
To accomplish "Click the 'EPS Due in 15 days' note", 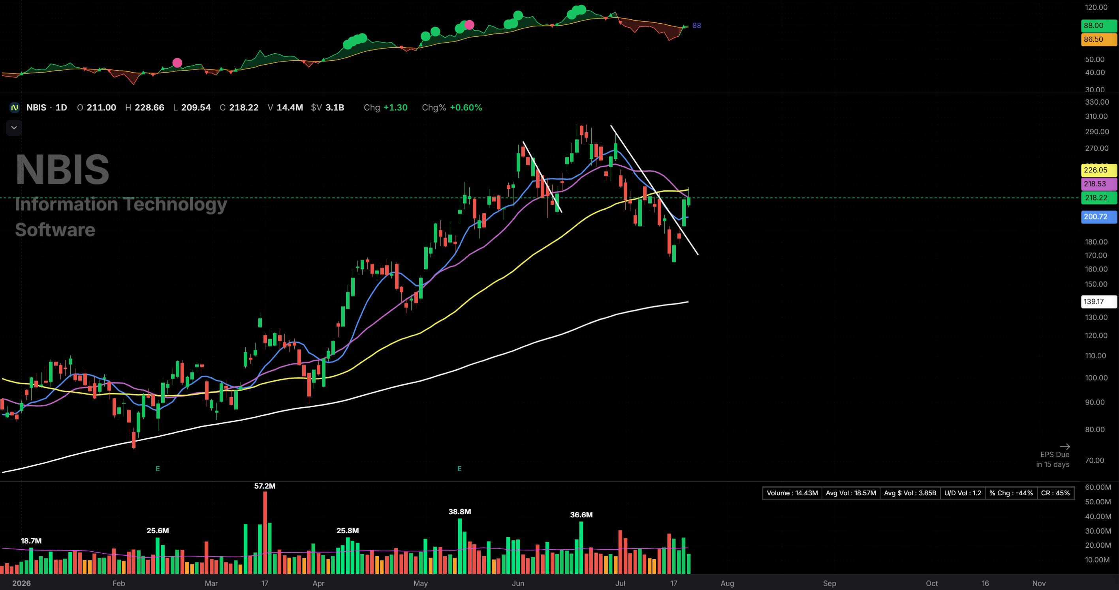I will click(1053, 459).
